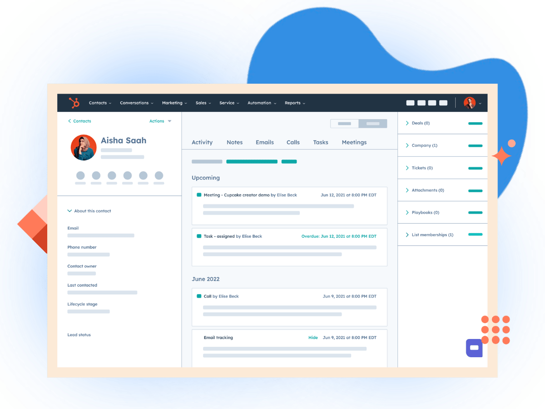Select right segment of the view toggle

point(373,124)
